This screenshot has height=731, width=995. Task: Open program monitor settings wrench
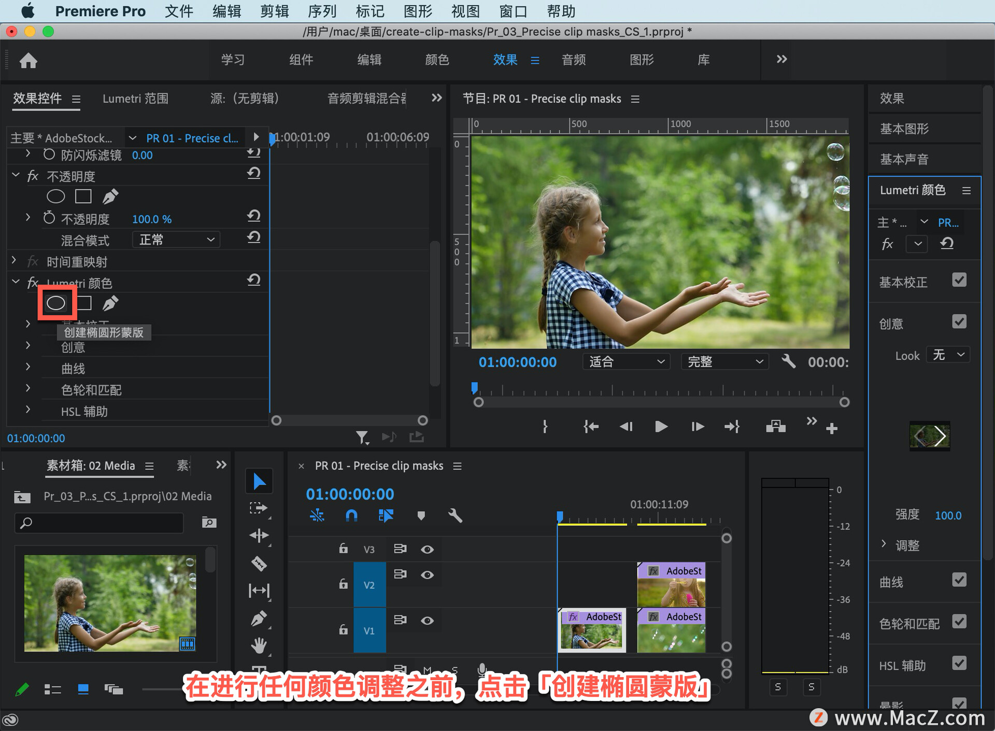tap(788, 361)
